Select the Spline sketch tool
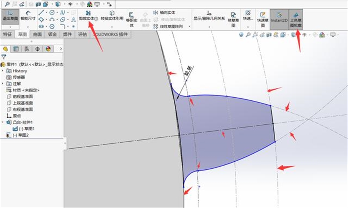The width and height of the screenshot is (348, 208). point(63,13)
